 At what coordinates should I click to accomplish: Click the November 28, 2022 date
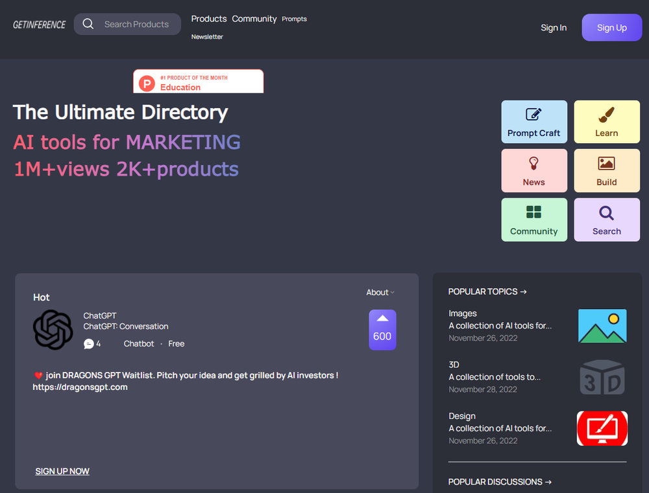[x=483, y=389]
